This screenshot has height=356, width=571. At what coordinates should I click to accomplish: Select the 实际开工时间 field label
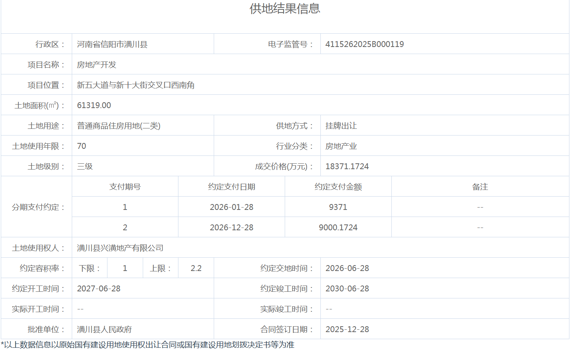tap(38, 309)
